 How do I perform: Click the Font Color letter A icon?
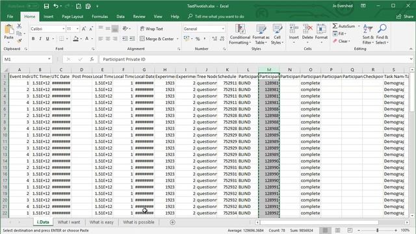(x=86, y=39)
